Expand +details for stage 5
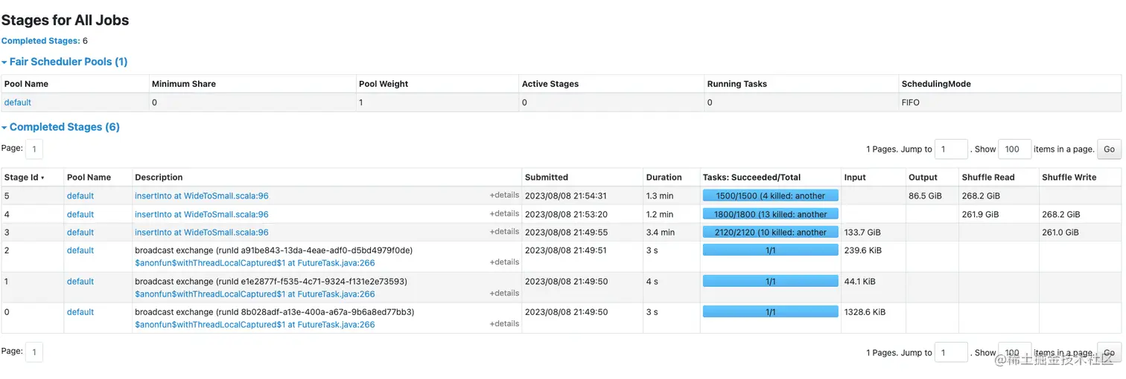This screenshot has width=1126, height=379. pyautogui.click(x=504, y=195)
